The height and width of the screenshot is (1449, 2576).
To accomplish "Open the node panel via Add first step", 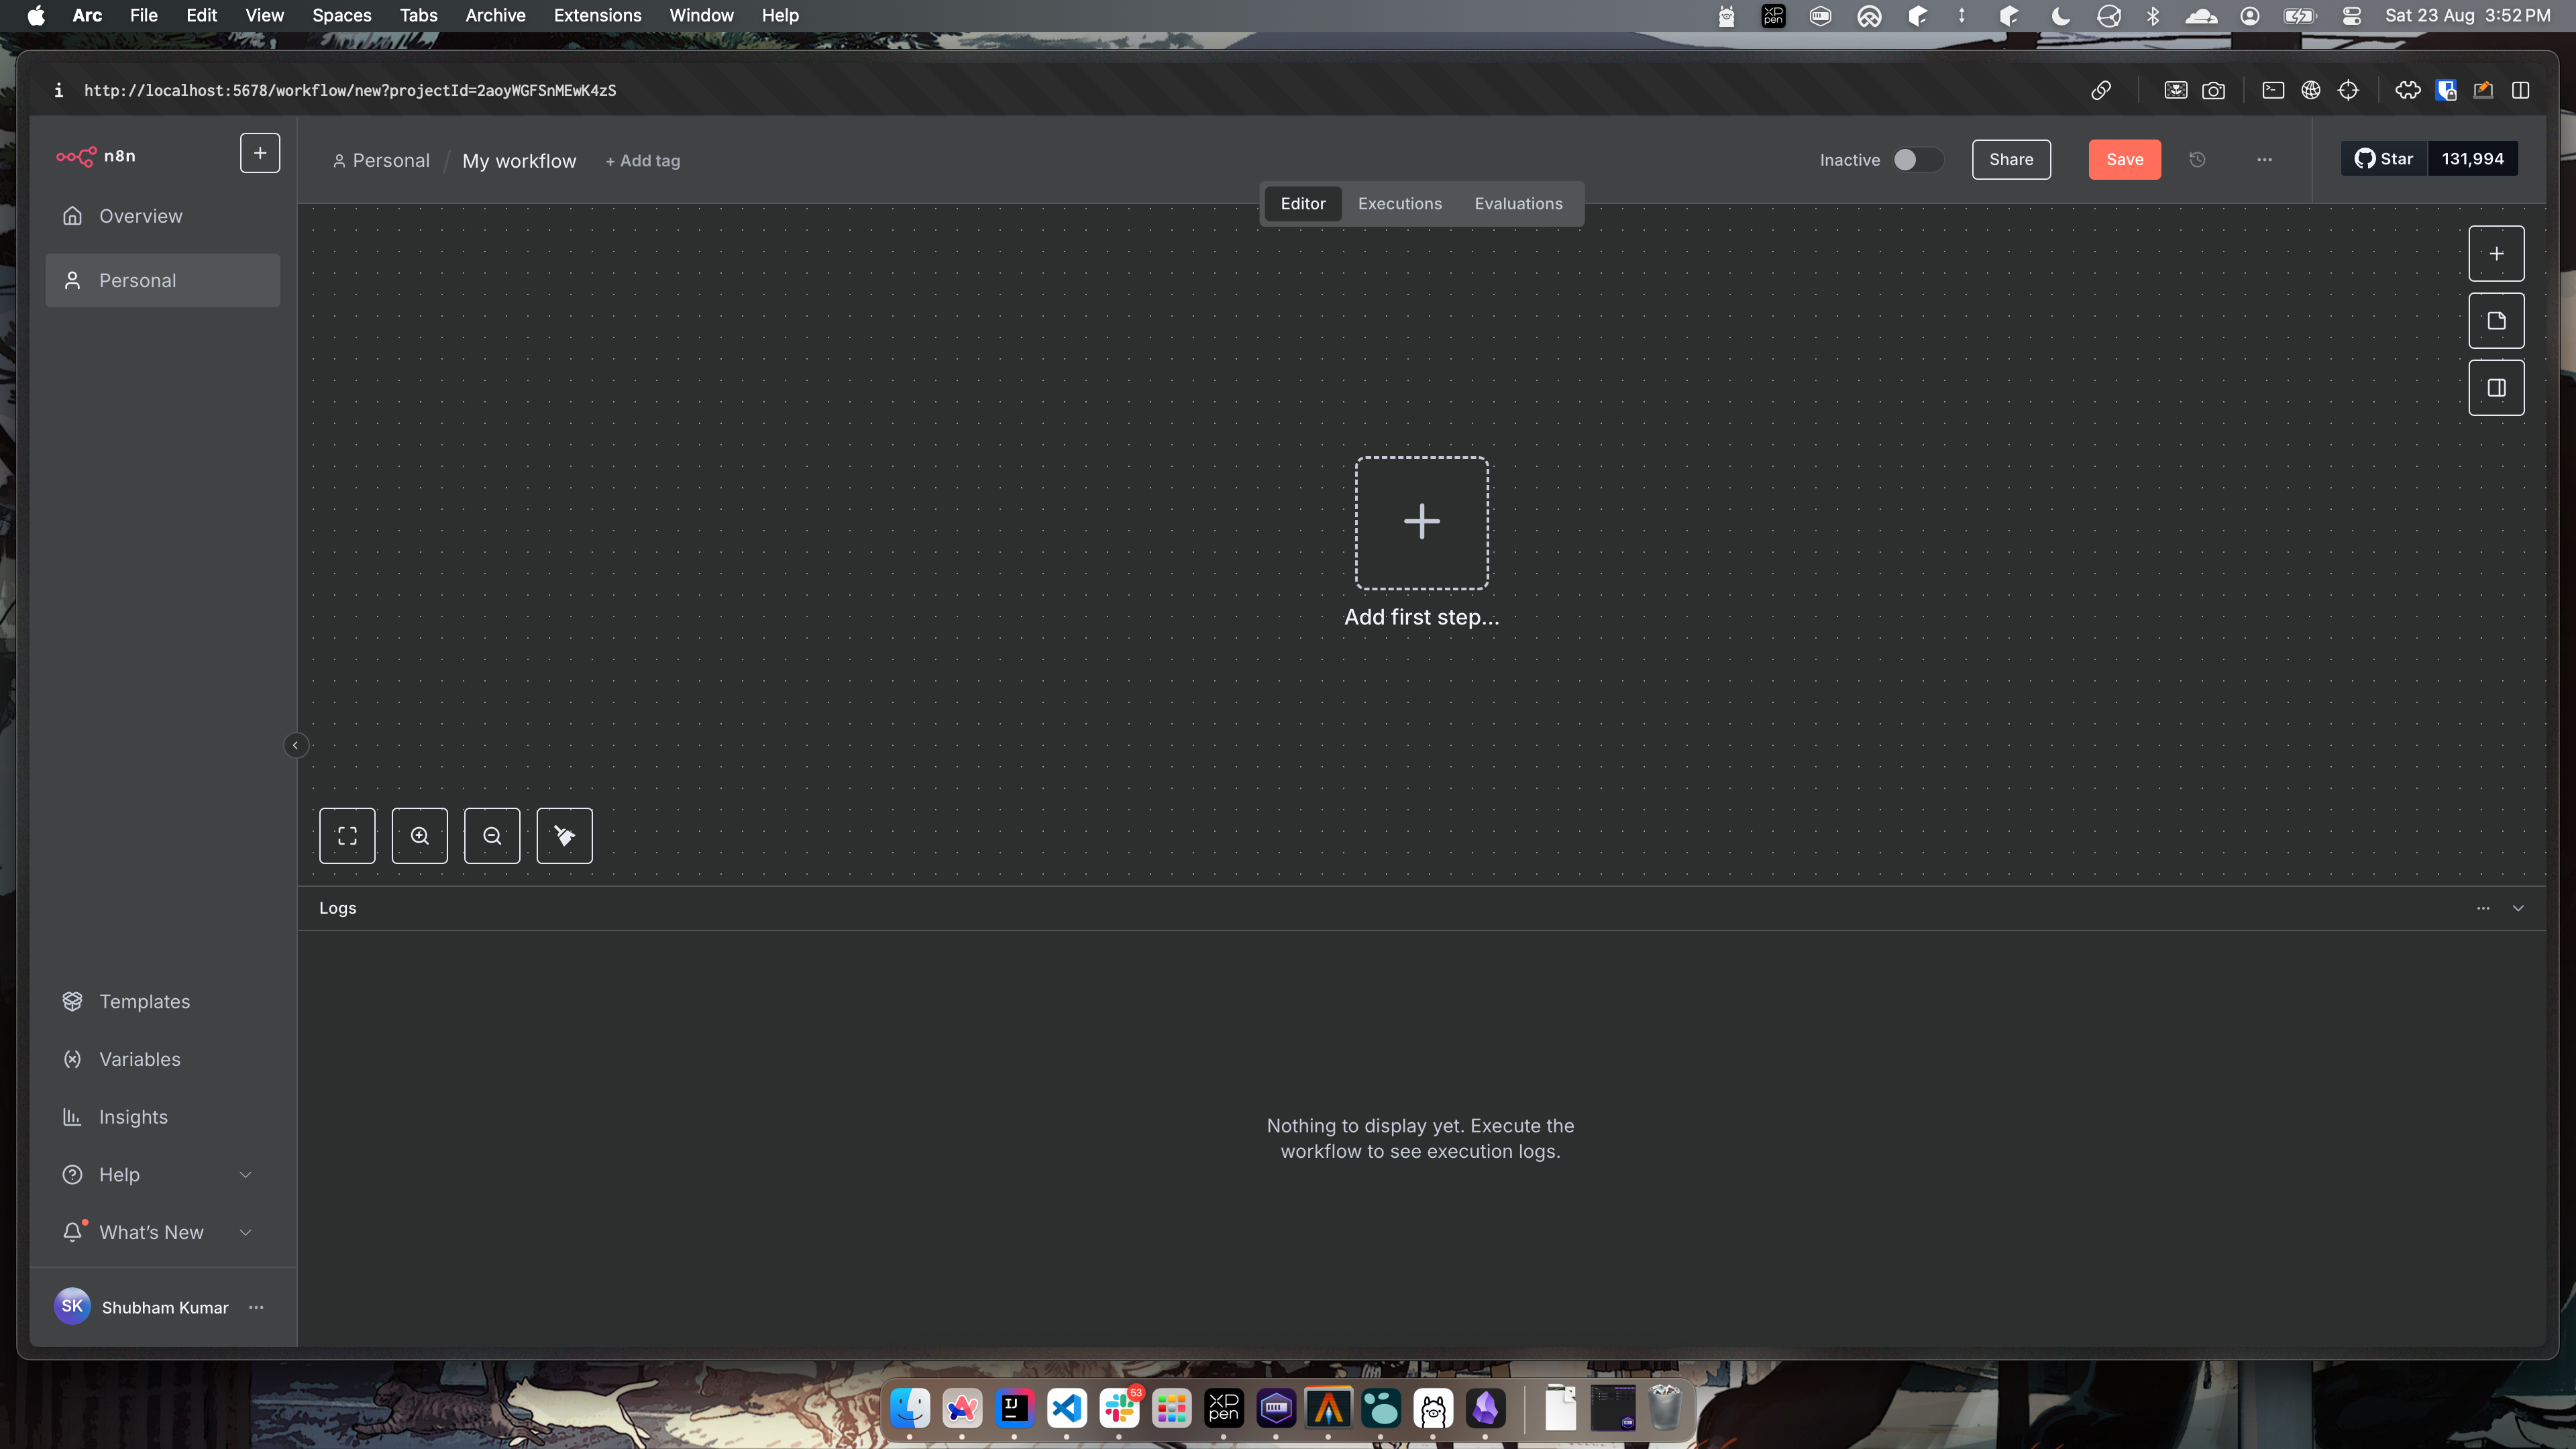I will click(x=1420, y=522).
